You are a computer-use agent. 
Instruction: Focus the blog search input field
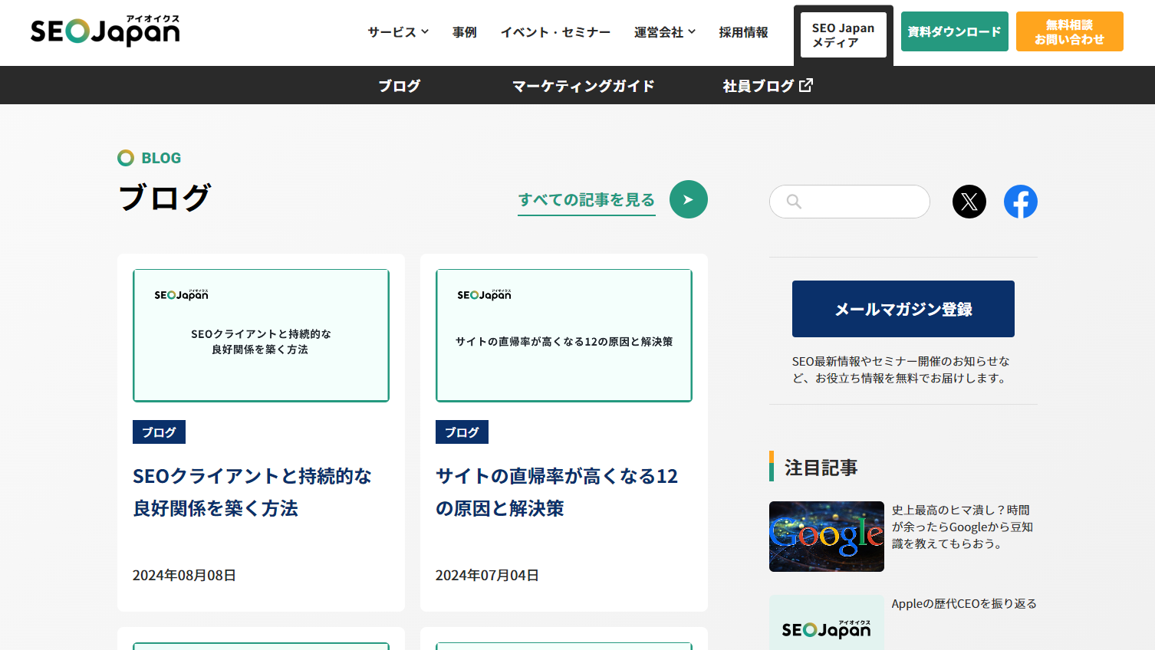tap(850, 202)
